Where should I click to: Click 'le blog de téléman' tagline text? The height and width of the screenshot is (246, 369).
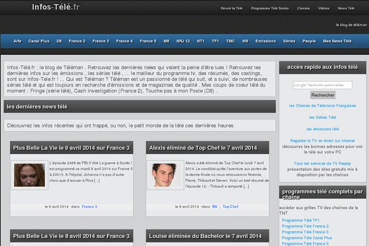tap(351, 25)
